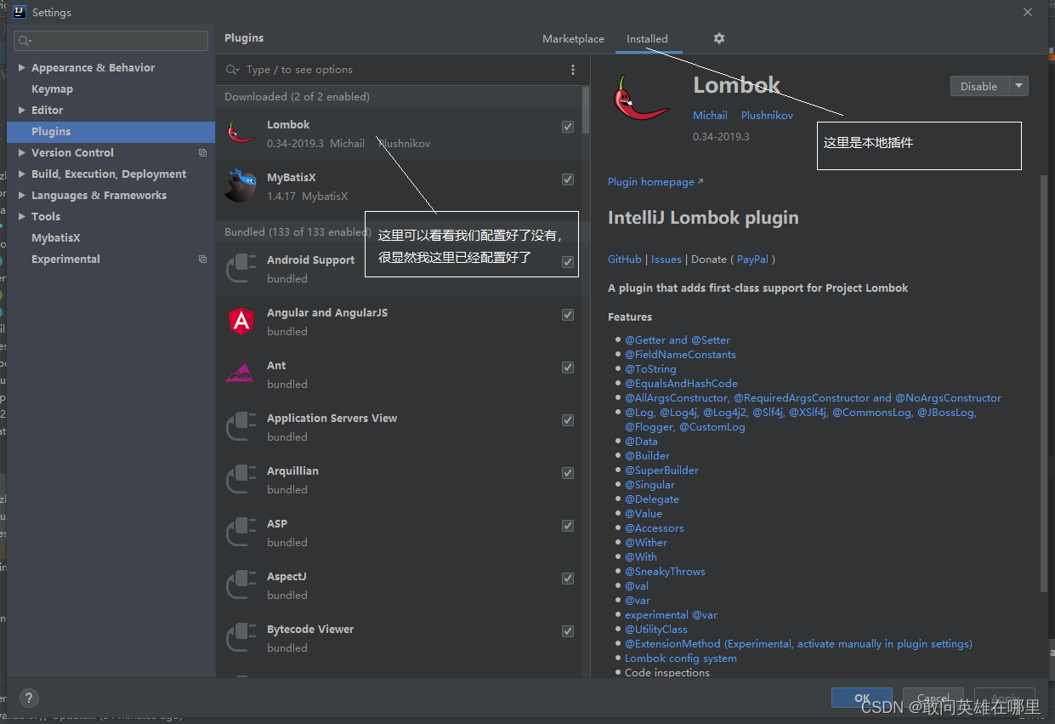Toggle the Application Servers View checkbox
The height and width of the screenshot is (724, 1055).
[568, 420]
